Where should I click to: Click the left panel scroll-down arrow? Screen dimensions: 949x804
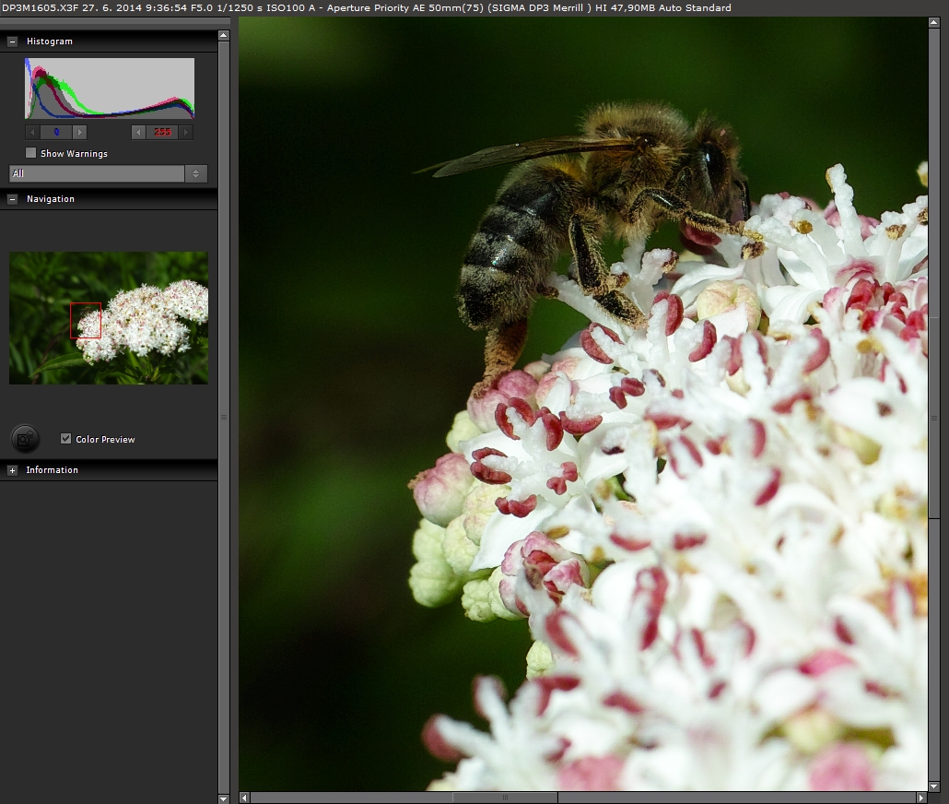(224, 798)
